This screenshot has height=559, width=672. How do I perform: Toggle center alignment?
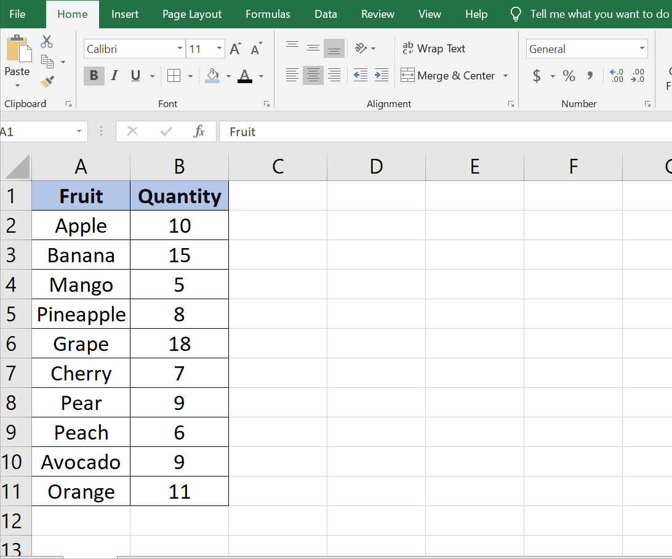[313, 75]
